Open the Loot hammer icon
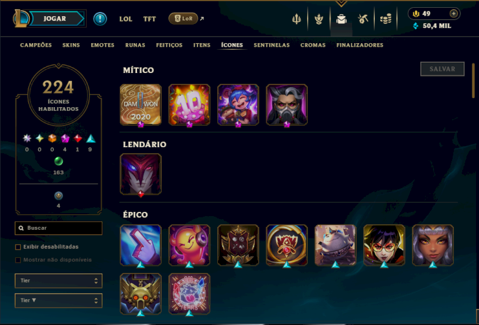 [x=363, y=19]
